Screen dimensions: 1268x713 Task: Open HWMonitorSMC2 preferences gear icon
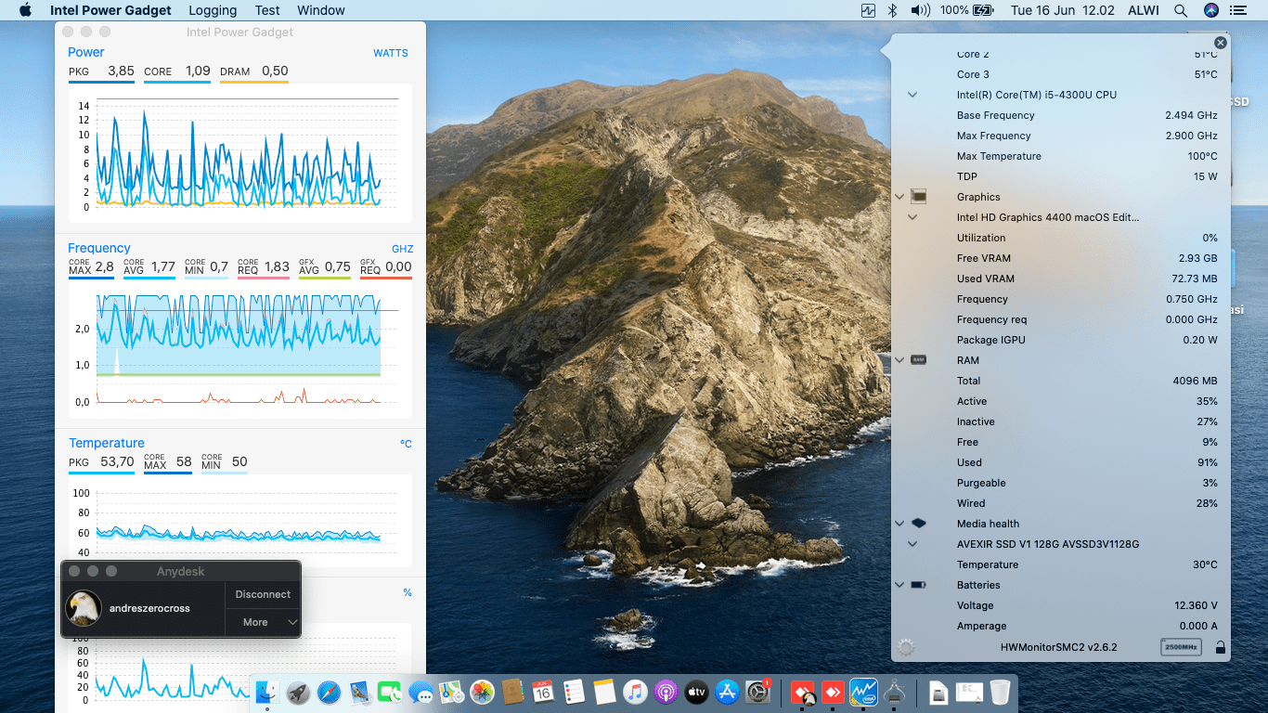point(907,647)
